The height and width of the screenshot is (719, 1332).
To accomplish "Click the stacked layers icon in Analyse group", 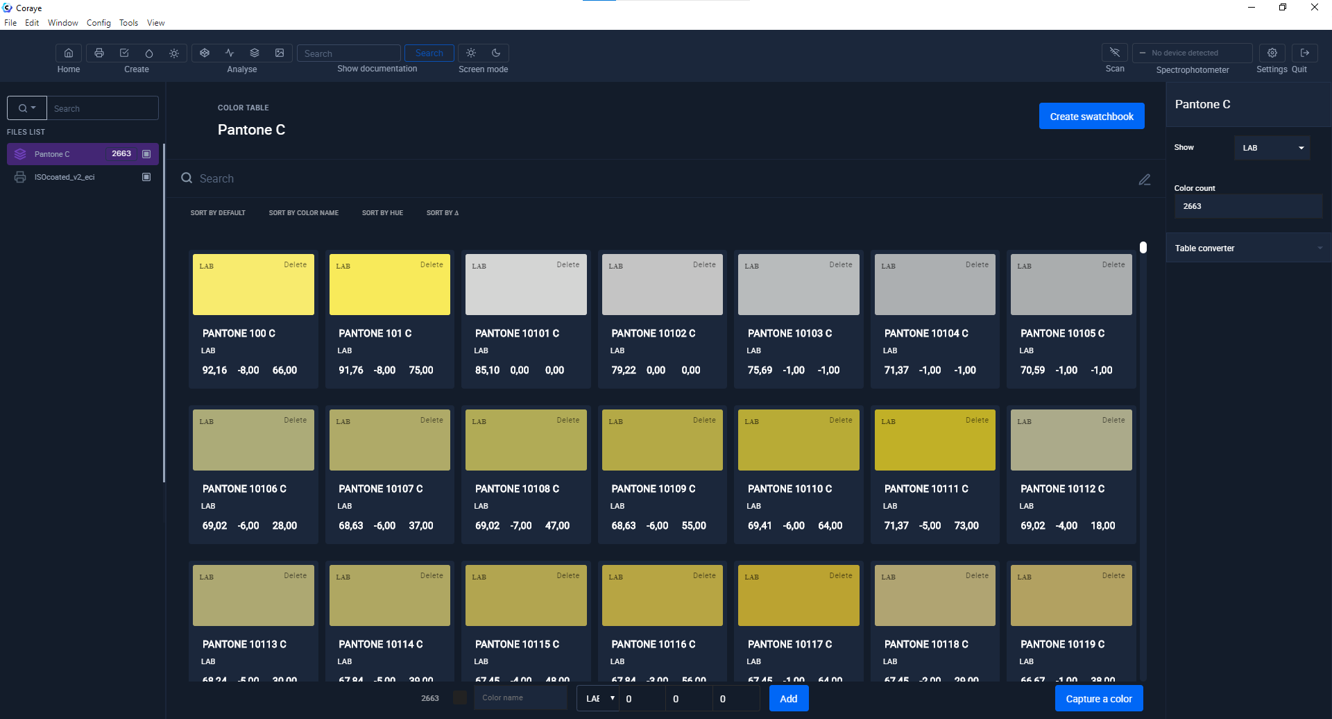I will click(x=255, y=53).
